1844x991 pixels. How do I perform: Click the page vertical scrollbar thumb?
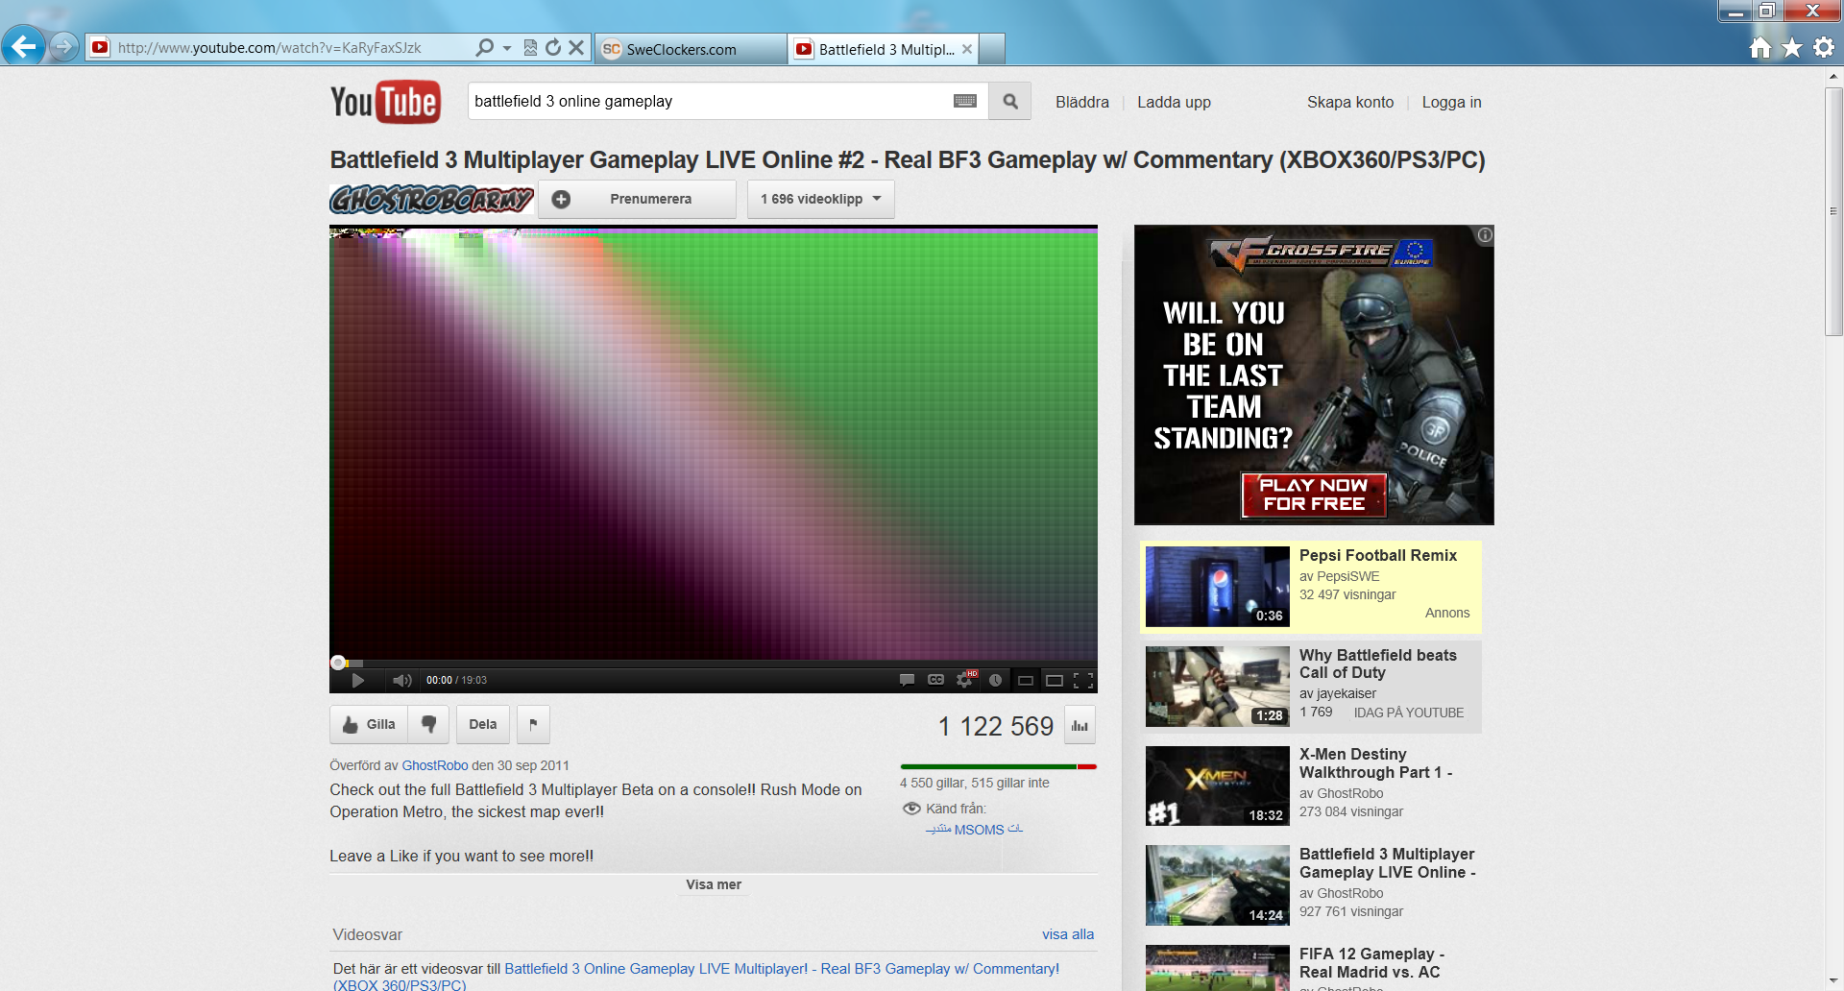pos(1833,211)
